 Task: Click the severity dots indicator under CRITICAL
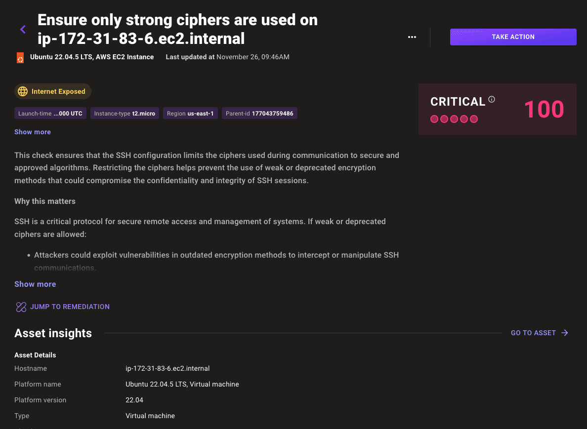pyautogui.click(x=454, y=119)
